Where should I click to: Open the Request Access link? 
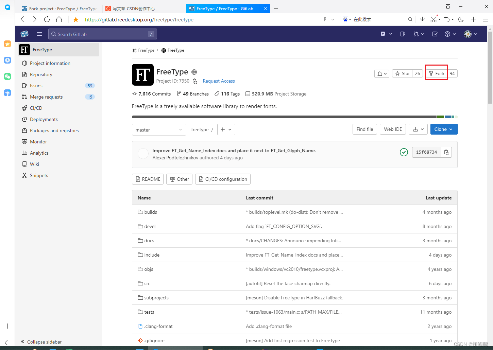219,81
